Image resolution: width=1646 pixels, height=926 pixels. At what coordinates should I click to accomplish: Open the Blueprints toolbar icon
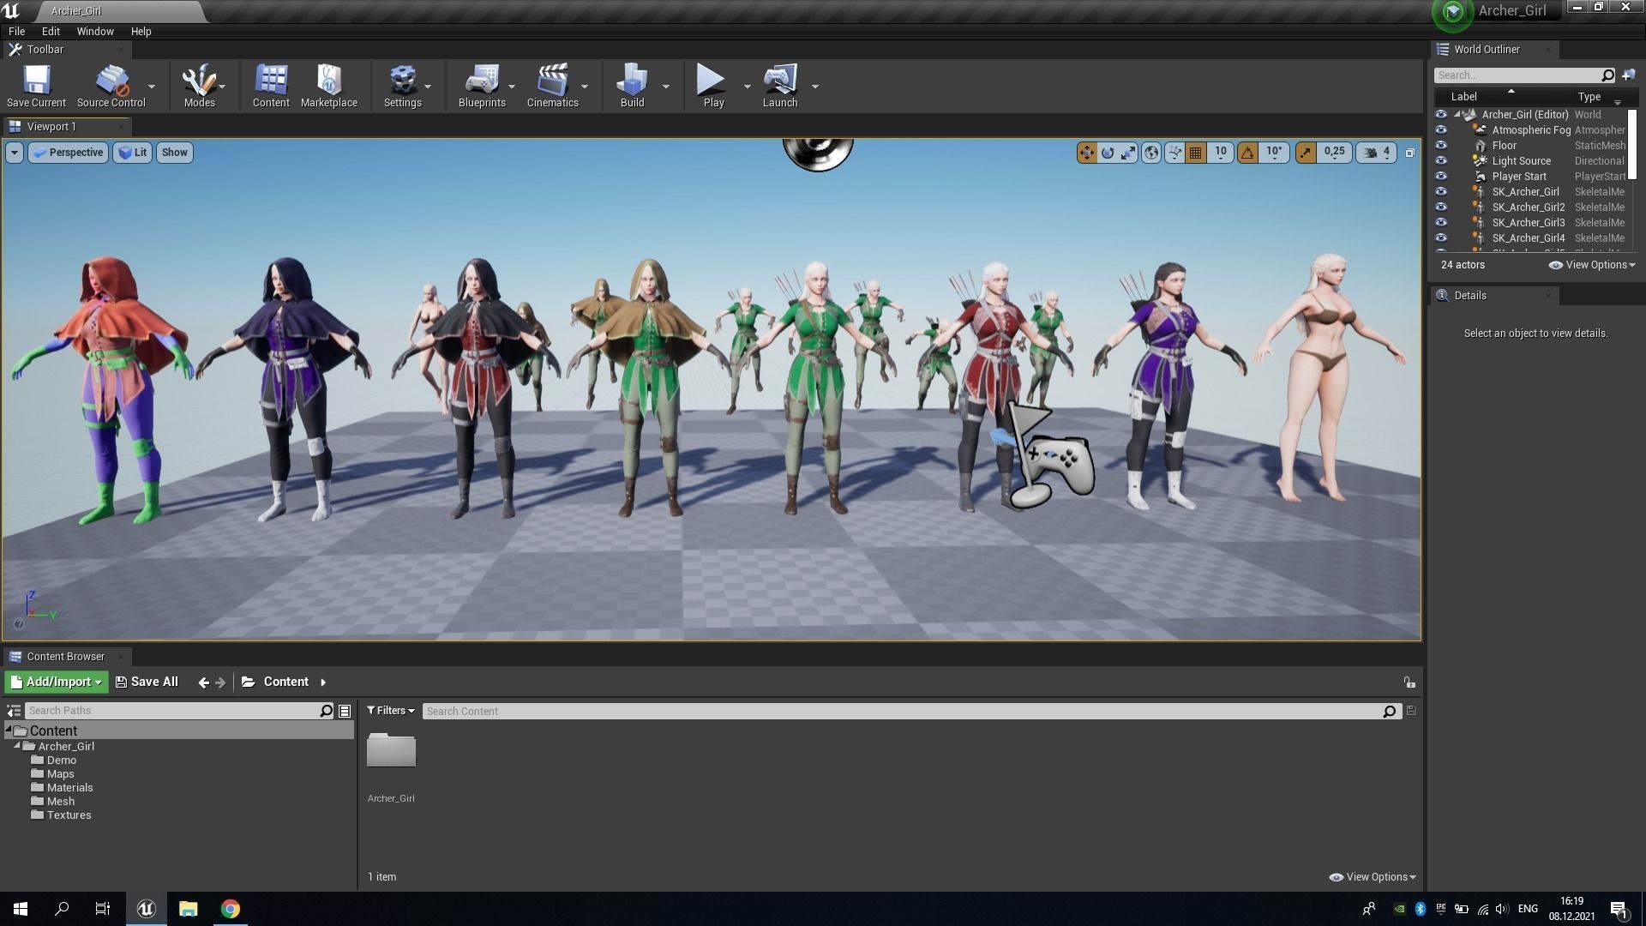pos(481,81)
